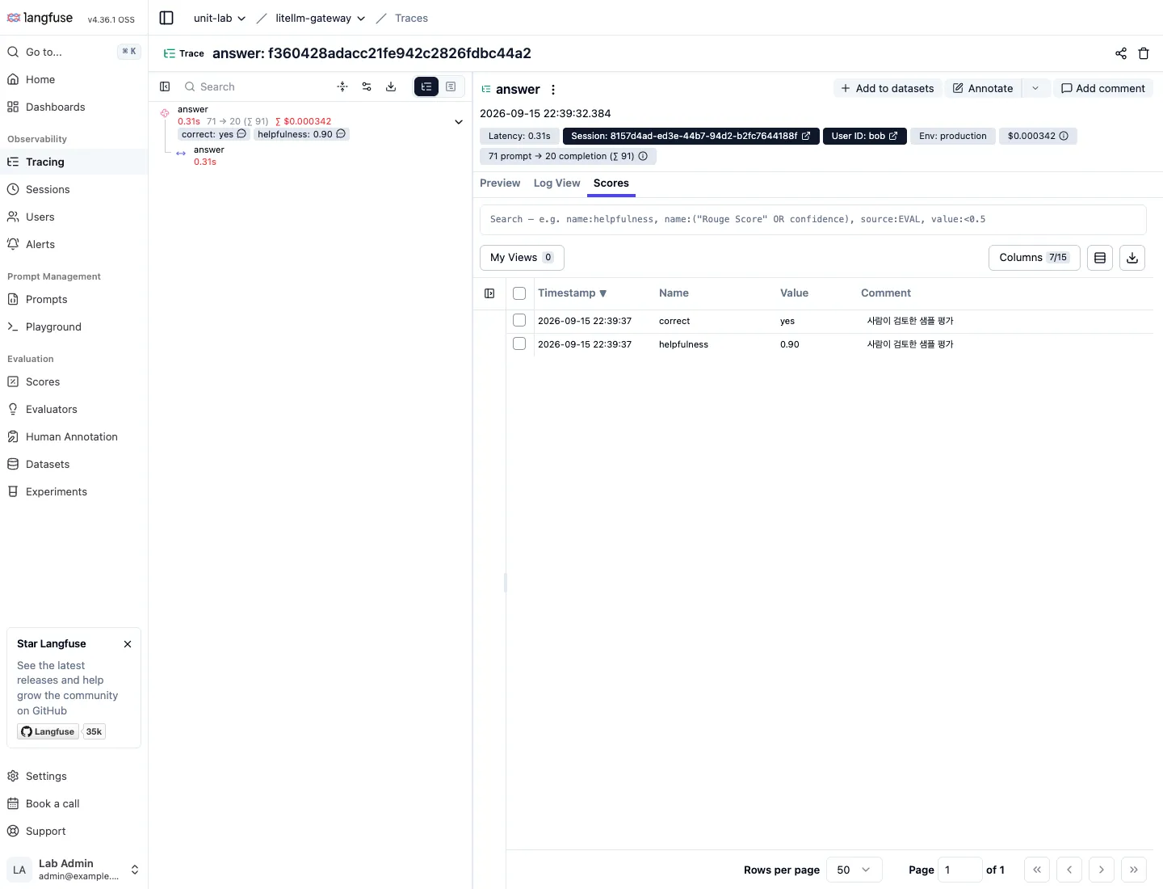Open the unit-lab organization dropdown
This screenshot has width=1163, height=889.
219,18
